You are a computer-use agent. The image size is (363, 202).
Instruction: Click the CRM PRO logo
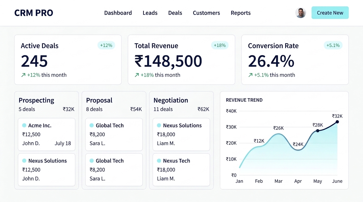click(34, 13)
